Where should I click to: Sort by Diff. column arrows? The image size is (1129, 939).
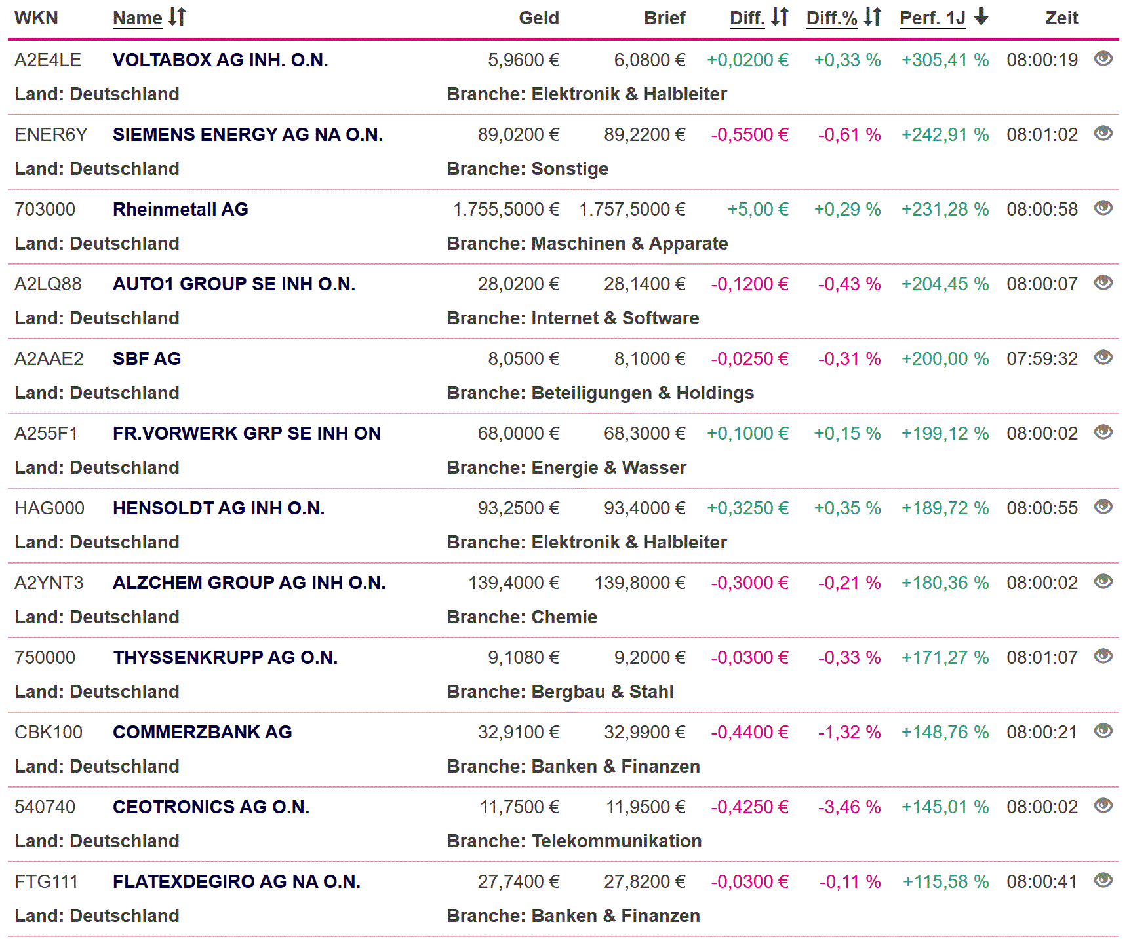pyautogui.click(x=780, y=17)
